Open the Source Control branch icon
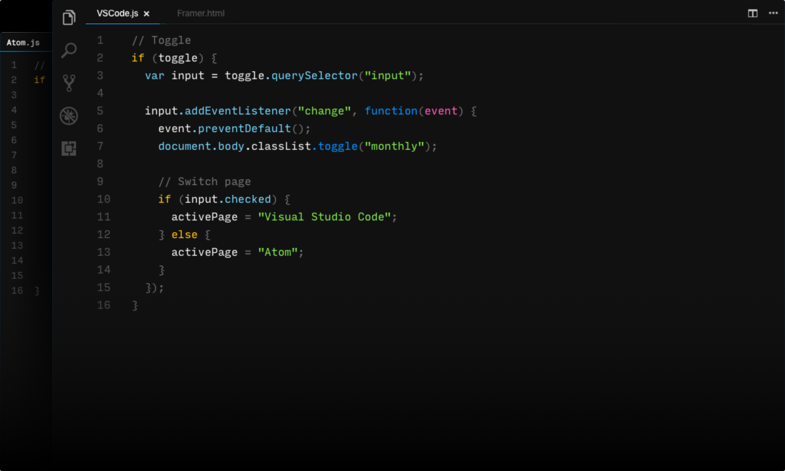 click(x=69, y=83)
